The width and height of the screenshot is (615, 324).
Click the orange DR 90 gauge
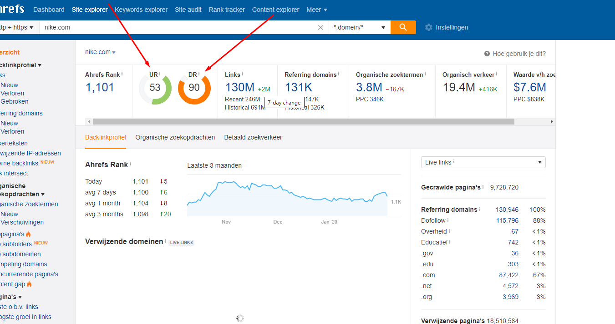pyautogui.click(x=194, y=88)
